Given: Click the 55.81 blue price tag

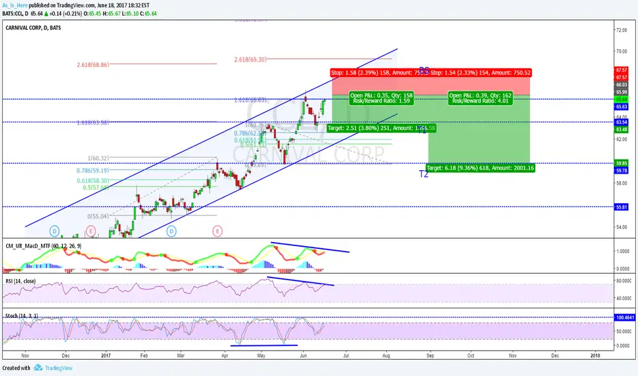Looking at the screenshot, I should point(622,207).
